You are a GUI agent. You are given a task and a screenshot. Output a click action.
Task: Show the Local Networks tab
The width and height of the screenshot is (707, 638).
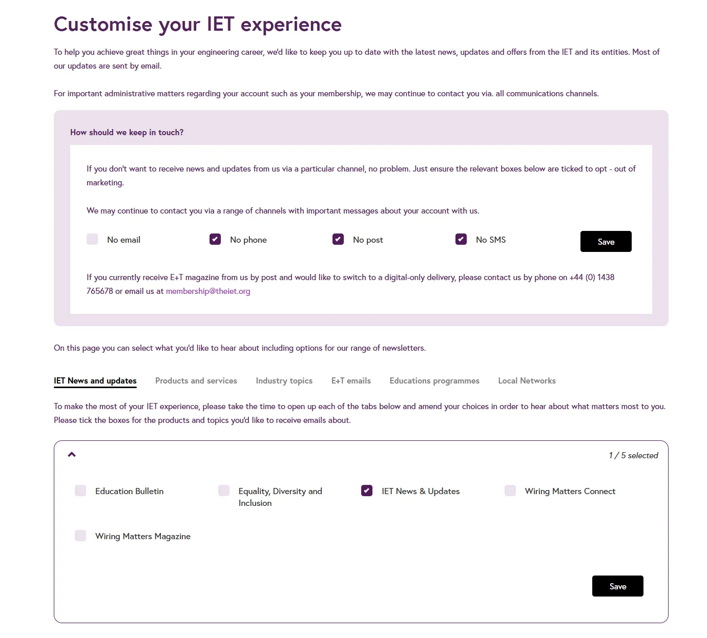(527, 381)
